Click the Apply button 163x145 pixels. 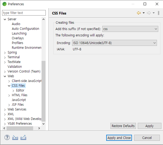150,126
